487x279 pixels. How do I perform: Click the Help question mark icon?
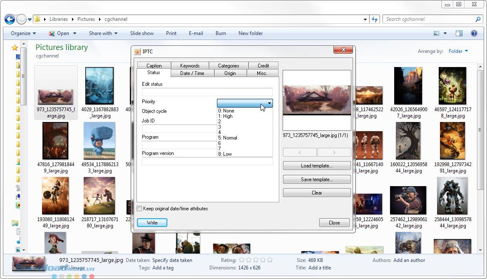coord(474,33)
